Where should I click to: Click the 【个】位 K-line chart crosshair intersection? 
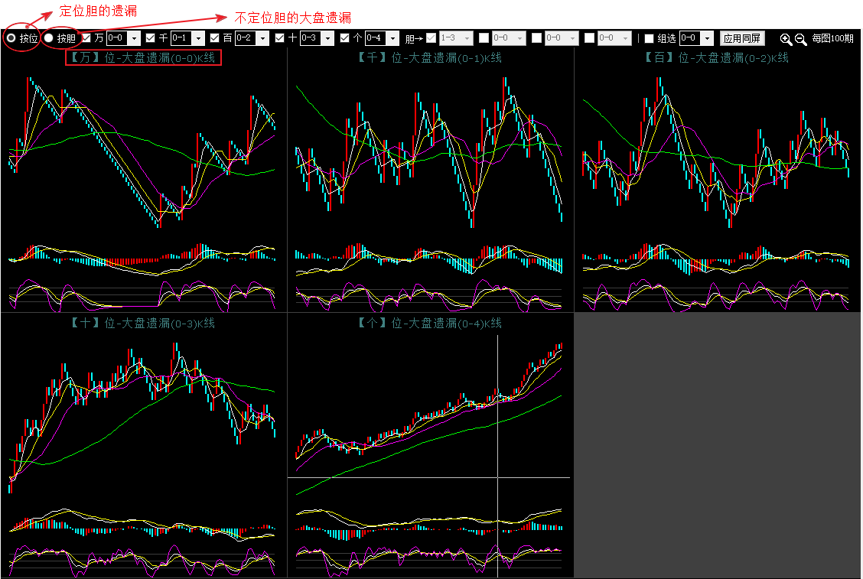(497, 477)
